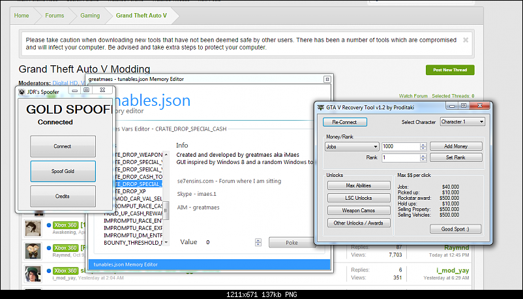Go to Home breadcrumb

[x=22, y=16]
